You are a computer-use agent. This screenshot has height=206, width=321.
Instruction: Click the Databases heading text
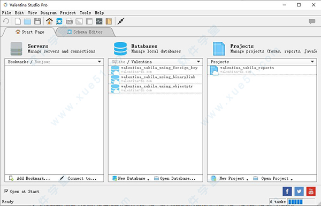pyautogui.click(x=144, y=46)
